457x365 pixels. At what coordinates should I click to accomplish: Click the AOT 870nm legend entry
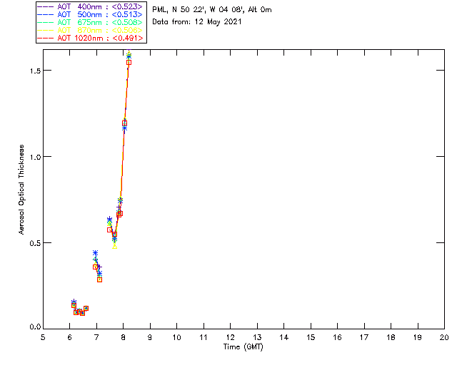(x=91, y=30)
